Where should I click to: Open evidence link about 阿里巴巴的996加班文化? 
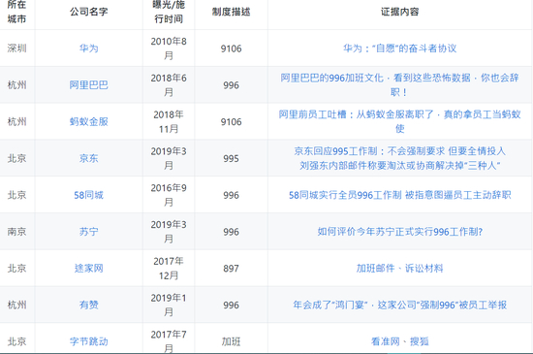399,85
